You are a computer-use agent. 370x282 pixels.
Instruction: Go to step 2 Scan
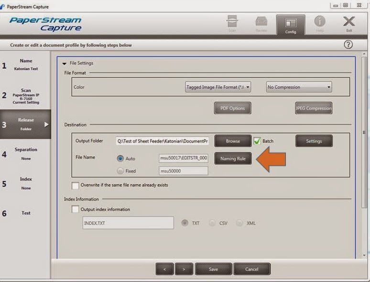[x=25, y=96]
